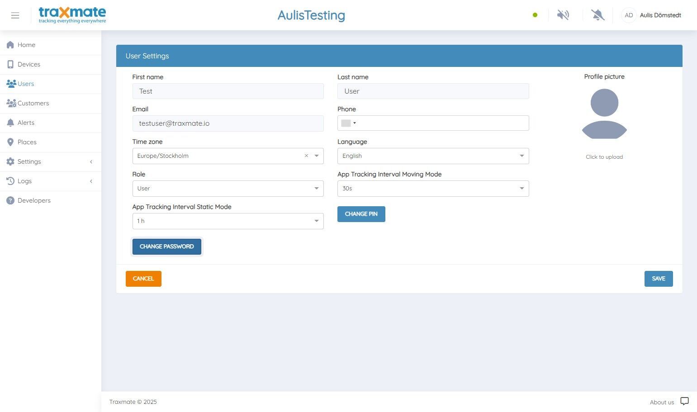Click the Customers group-gear icon
Screen dimensions: 697x412
(11, 103)
